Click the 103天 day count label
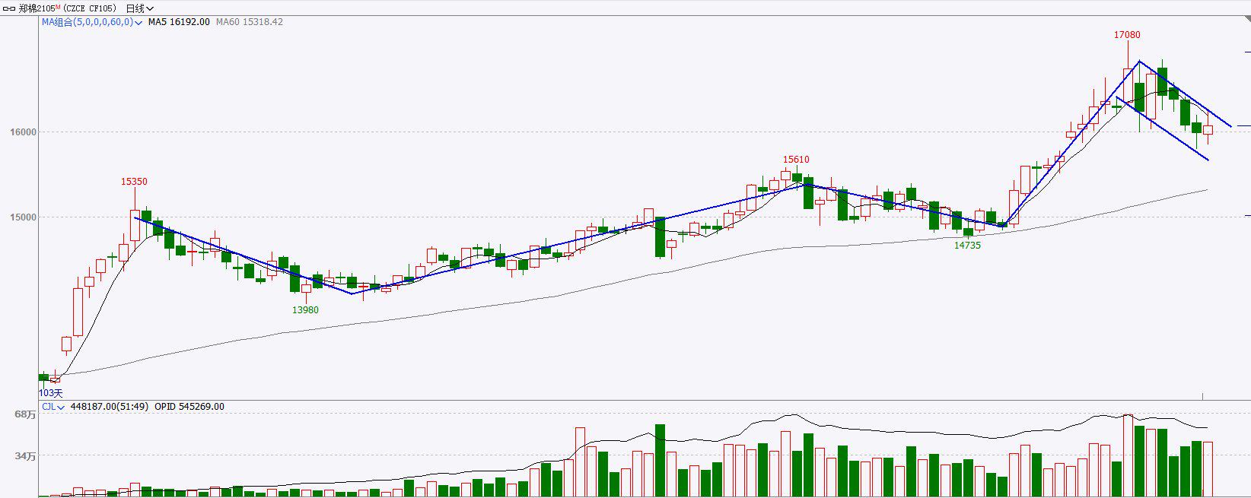This screenshot has width=1251, height=498. (50, 393)
